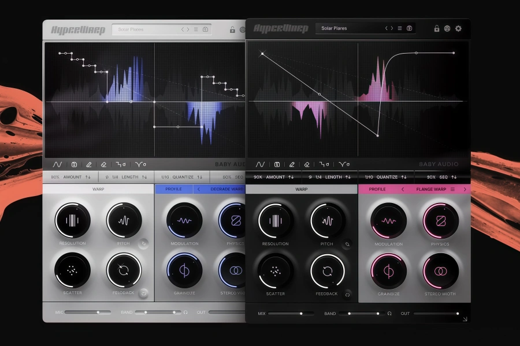Image resolution: width=520 pixels, height=346 pixels.
Task: Click the round icon between lock and gear
Action: [x=447, y=28]
